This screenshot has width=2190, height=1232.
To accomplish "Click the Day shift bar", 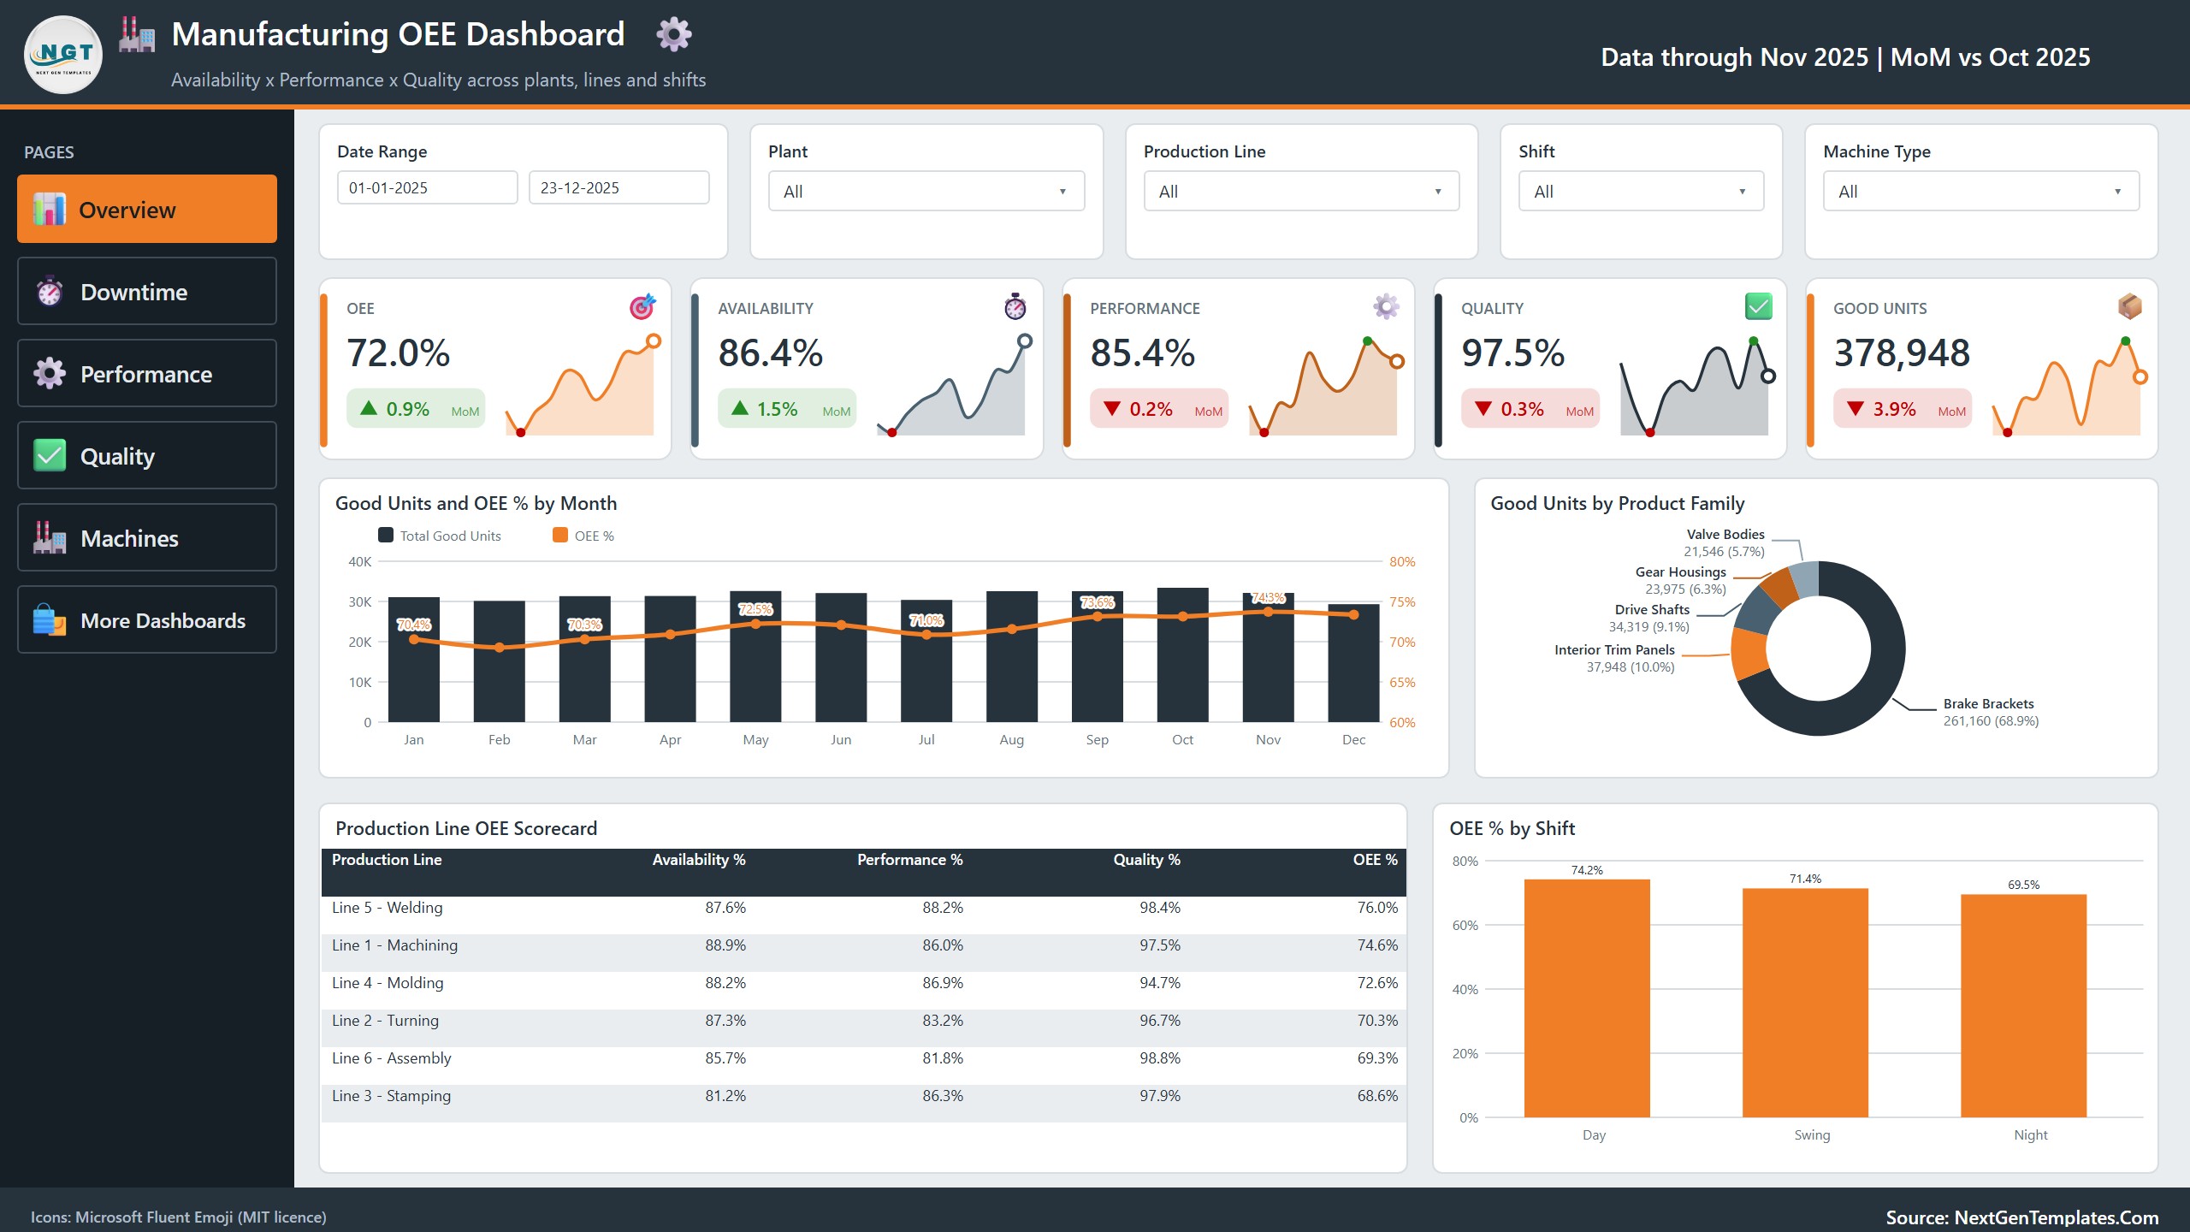I will (x=1587, y=998).
